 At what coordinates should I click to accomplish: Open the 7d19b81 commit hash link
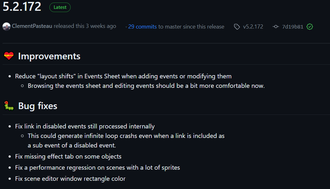[293, 27]
